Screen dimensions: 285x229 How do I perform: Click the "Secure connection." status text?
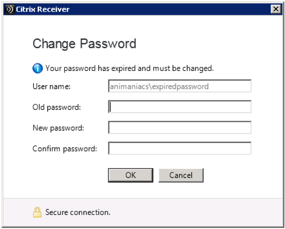click(78, 212)
